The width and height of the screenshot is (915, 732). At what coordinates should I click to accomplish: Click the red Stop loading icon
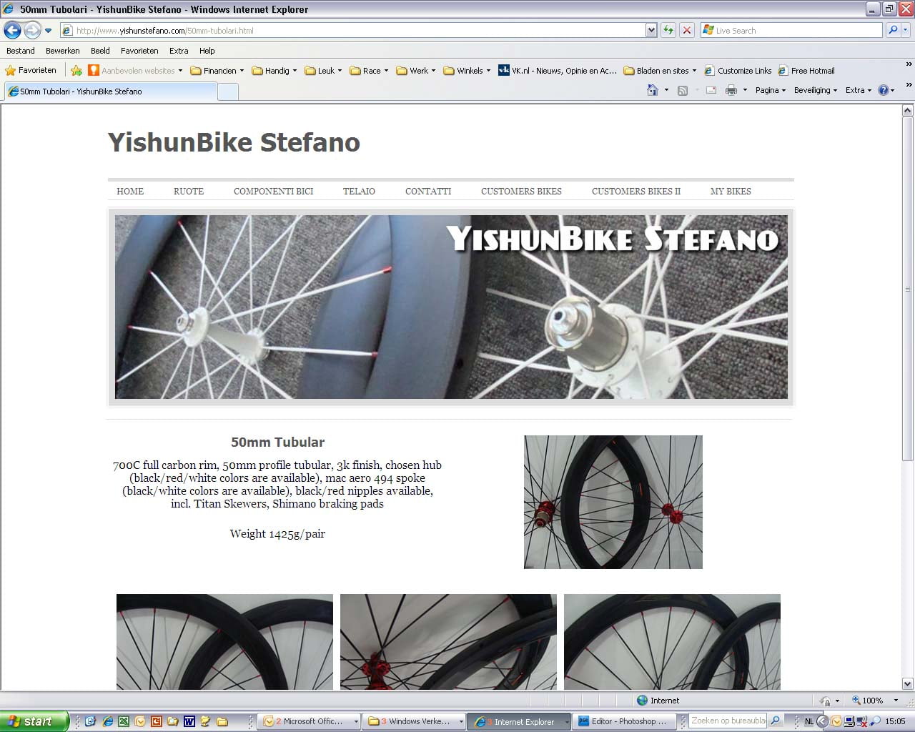tap(686, 30)
